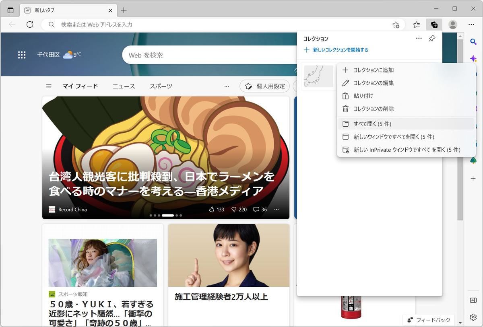Open sidebar settings gear icon
This screenshot has width=483, height=327.
473,317
